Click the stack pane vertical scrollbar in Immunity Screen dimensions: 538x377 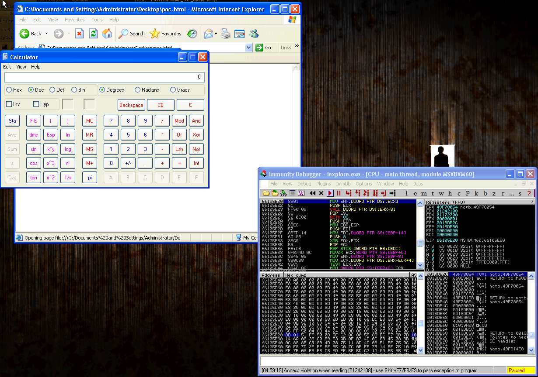pyautogui.click(x=531, y=313)
